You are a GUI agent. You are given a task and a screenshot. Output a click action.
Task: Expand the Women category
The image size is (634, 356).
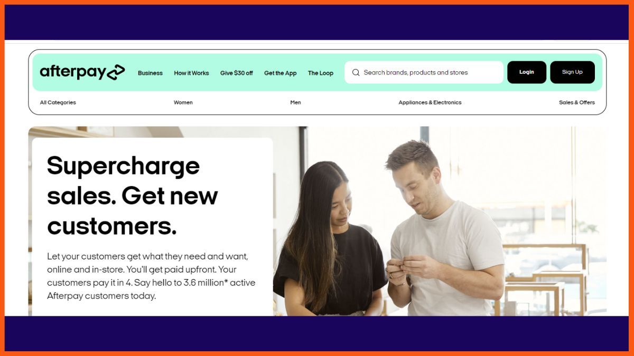click(x=183, y=102)
